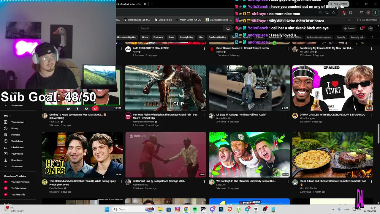Open options for Lil Uzi Vert Lollapalooza video

204,182
